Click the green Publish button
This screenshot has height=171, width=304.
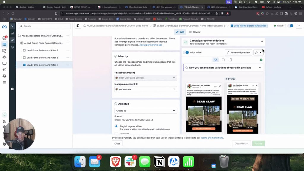tap(259, 143)
